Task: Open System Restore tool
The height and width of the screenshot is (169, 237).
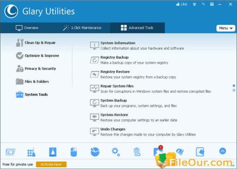Action: click(134, 118)
